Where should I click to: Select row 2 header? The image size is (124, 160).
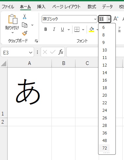(x=4, y=122)
